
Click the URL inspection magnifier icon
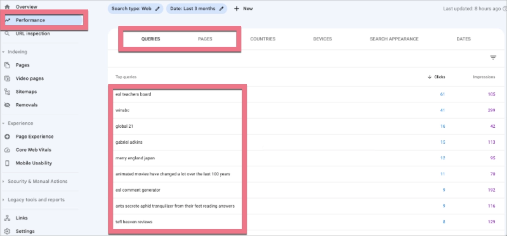[7, 33]
